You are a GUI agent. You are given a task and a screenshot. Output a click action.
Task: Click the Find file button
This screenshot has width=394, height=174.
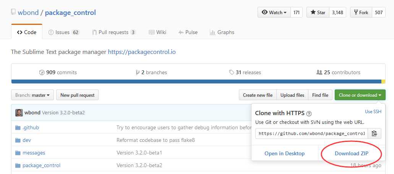click(x=320, y=95)
